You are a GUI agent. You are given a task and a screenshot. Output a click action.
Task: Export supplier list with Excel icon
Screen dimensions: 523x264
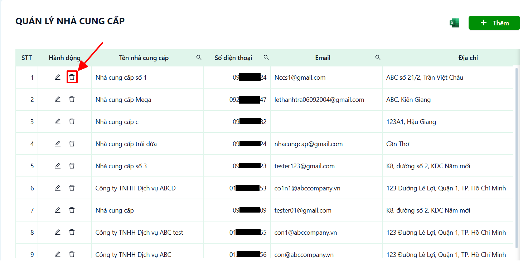(454, 23)
